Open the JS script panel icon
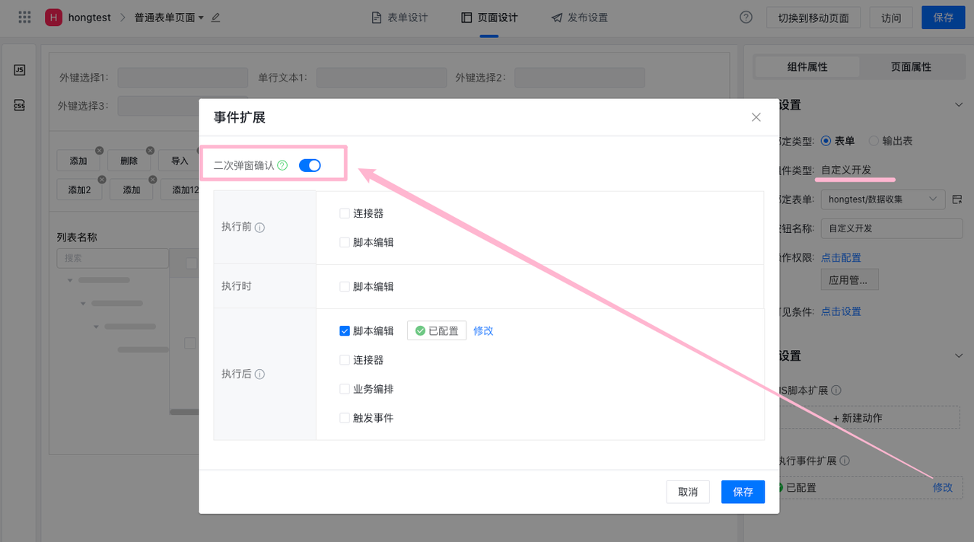This screenshot has height=542, width=974. (20, 70)
